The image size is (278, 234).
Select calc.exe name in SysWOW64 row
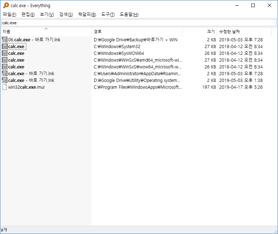[x=16, y=53]
